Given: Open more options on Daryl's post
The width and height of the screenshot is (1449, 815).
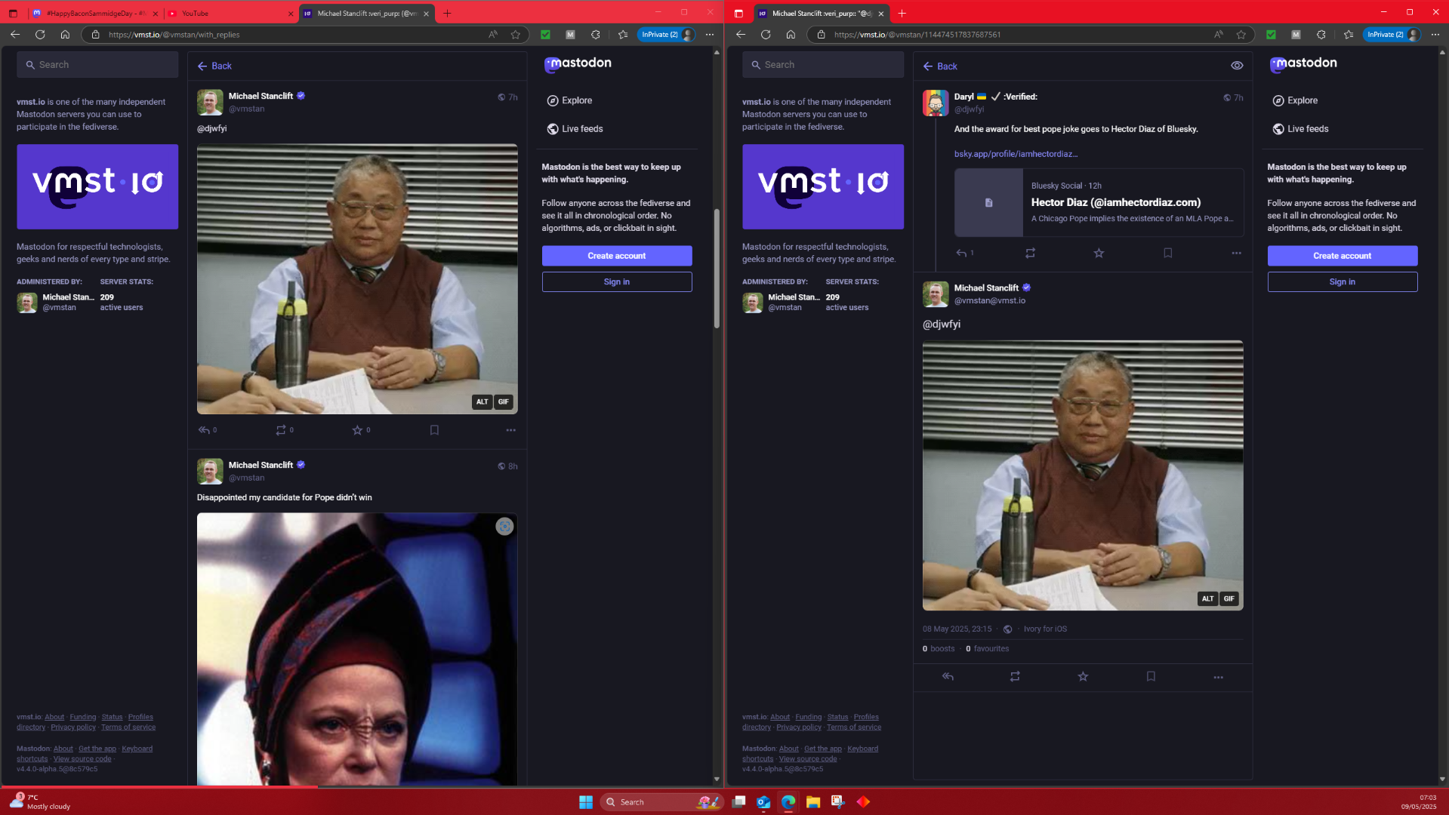Looking at the screenshot, I should pyautogui.click(x=1236, y=254).
